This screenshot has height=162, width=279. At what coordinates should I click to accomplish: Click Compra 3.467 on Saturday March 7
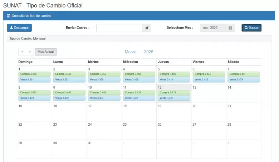coord(244,74)
